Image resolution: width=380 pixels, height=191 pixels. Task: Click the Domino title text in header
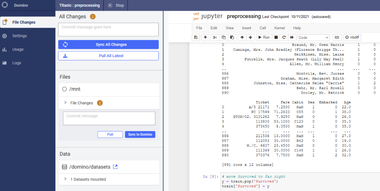21,5
